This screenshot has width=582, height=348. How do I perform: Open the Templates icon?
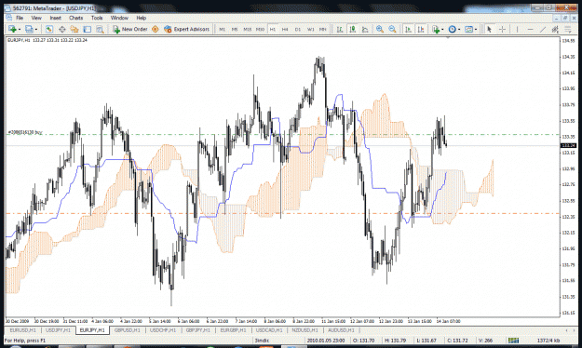pos(468,29)
